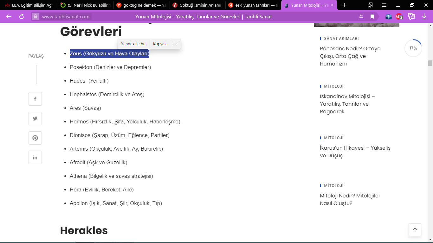Click the 'Herakles' section heading
Screen dimensions: 433x243
coord(84,230)
